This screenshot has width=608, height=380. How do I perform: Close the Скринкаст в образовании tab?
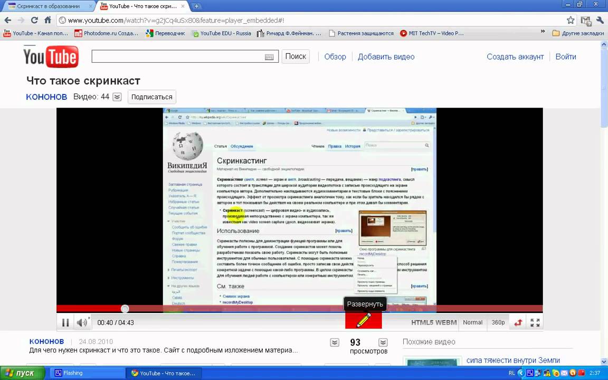point(91,6)
